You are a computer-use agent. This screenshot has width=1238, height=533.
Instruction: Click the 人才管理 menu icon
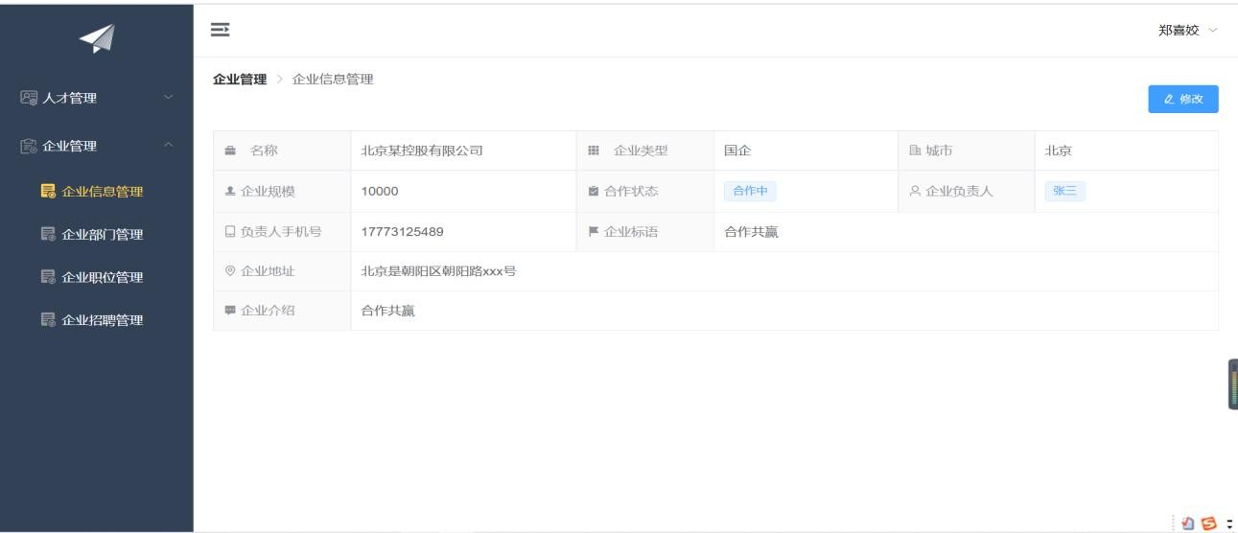click(x=28, y=98)
